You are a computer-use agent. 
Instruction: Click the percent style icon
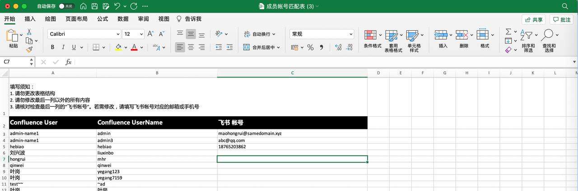point(310,47)
